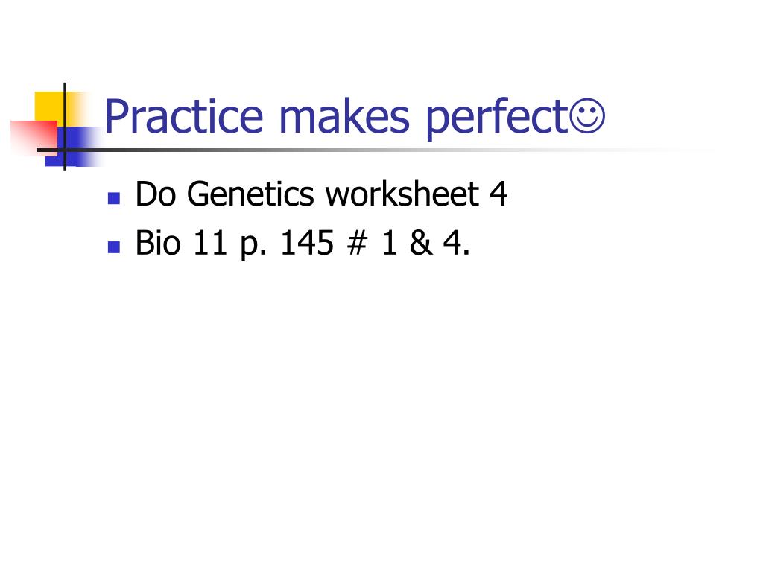Click the word Practice in title
The height and width of the screenshot is (572, 763).
tap(184, 116)
